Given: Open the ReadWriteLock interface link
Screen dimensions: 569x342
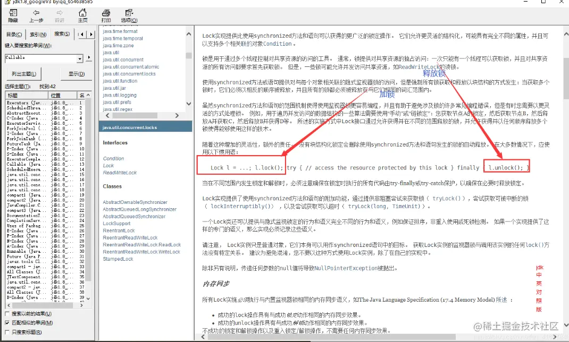Looking at the screenshot, I should (120, 173).
